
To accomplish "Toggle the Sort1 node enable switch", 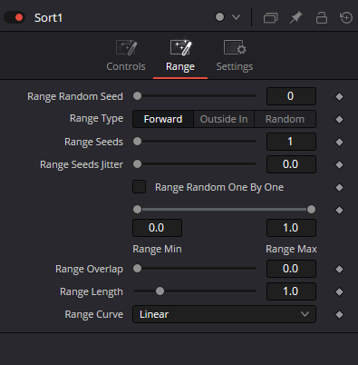I will pyautogui.click(x=15, y=17).
